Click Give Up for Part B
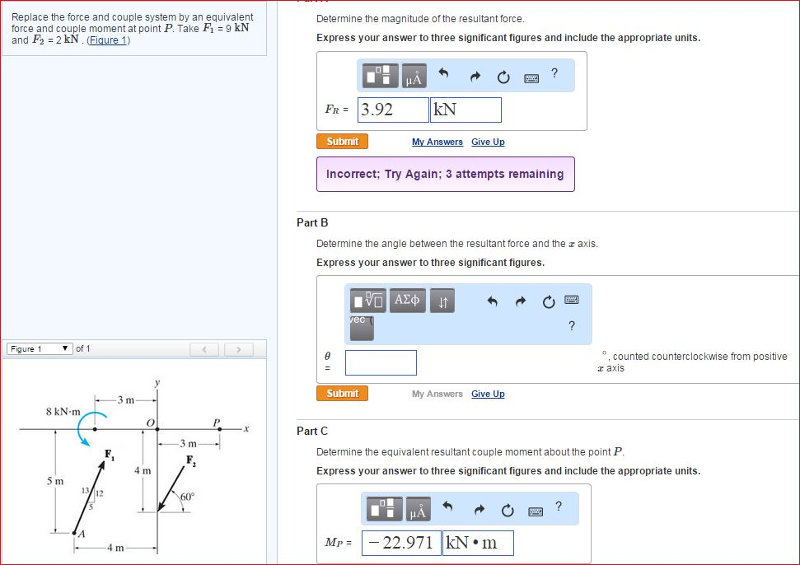The width and height of the screenshot is (800, 565). click(488, 394)
